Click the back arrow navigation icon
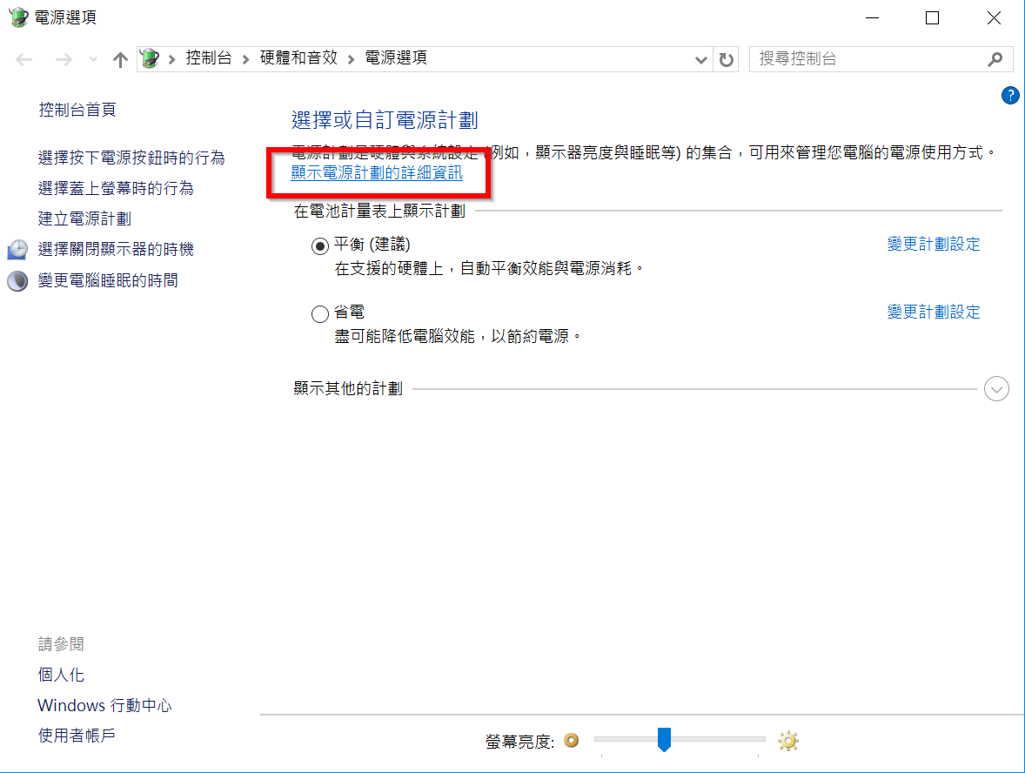 pos(24,59)
